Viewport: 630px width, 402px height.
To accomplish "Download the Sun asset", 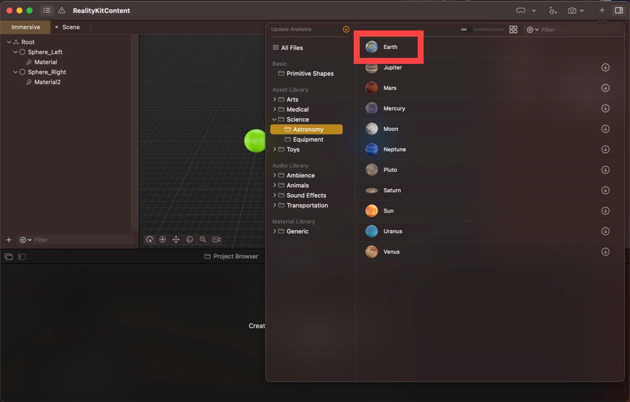I will 606,211.
